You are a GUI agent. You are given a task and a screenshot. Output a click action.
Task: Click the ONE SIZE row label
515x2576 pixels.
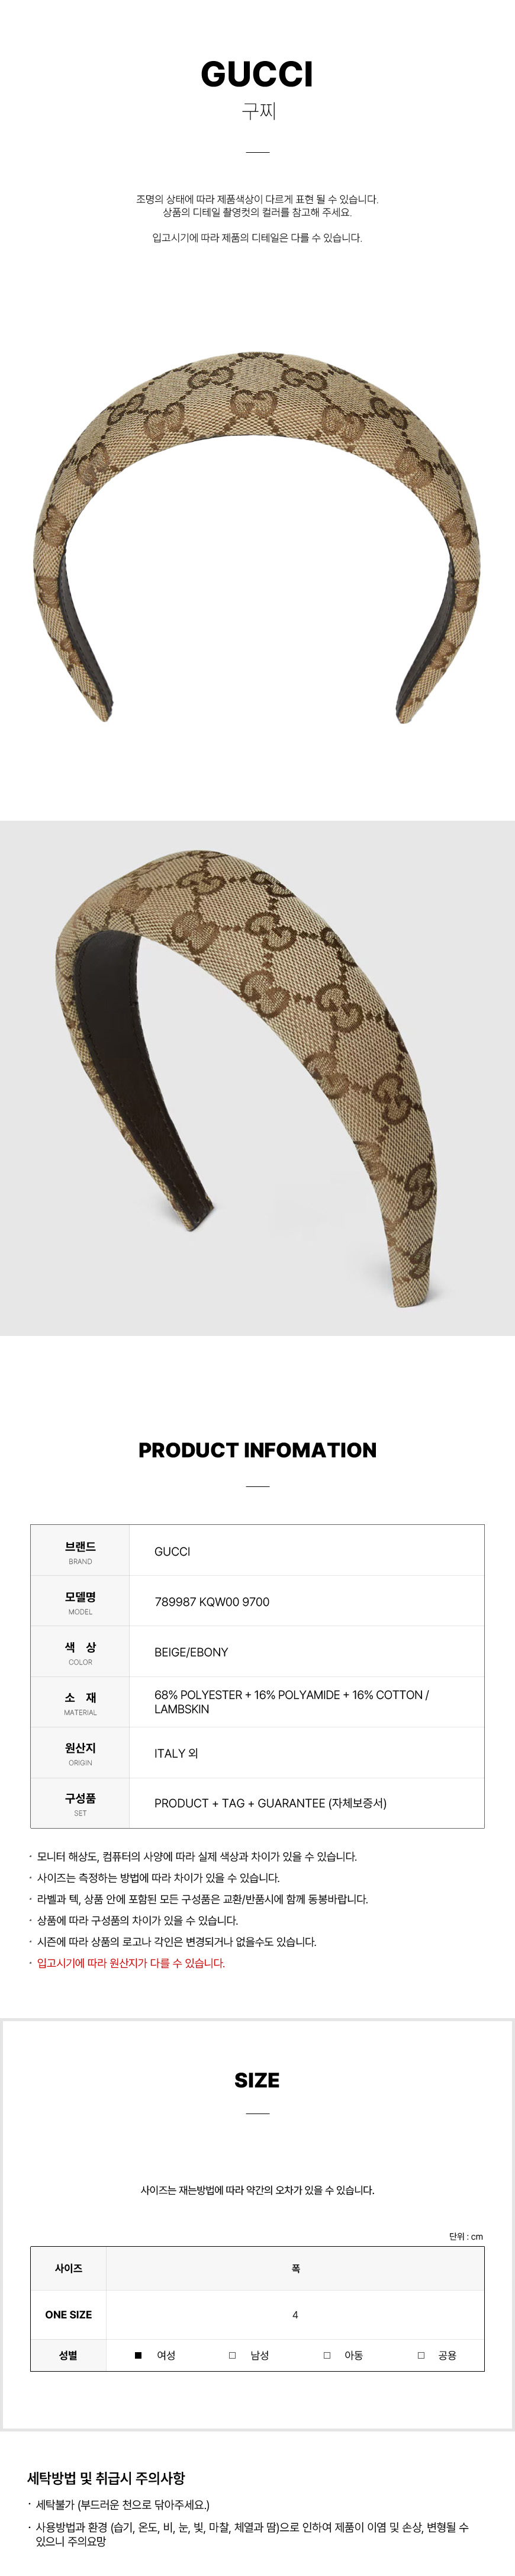tap(68, 2314)
